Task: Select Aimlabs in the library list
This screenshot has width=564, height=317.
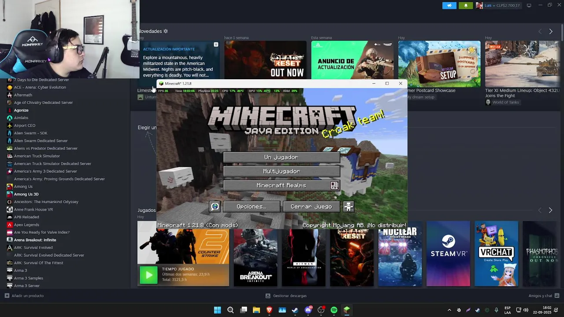Action: point(21,118)
